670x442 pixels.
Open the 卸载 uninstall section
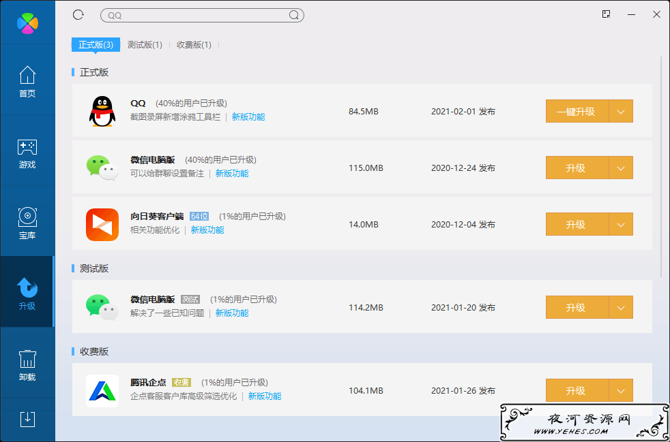pyautogui.click(x=27, y=365)
